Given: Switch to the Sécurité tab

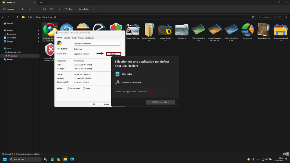Looking at the screenshot, I should coord(67,38).
